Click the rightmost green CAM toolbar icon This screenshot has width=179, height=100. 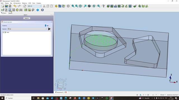tap(147, 6)
